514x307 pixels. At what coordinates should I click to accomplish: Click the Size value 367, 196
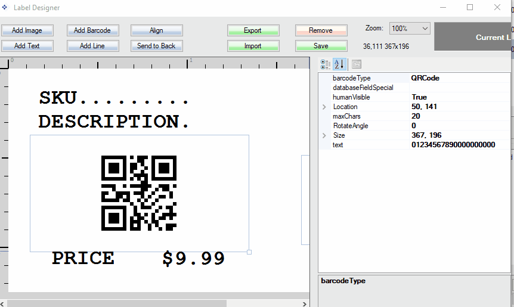click(x=460, y=135)
